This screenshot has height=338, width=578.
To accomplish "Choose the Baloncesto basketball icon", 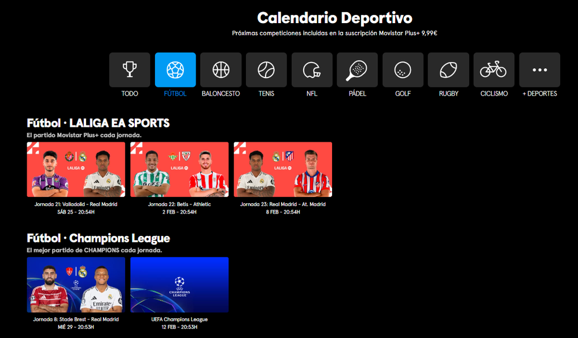I will pos(220,70).
